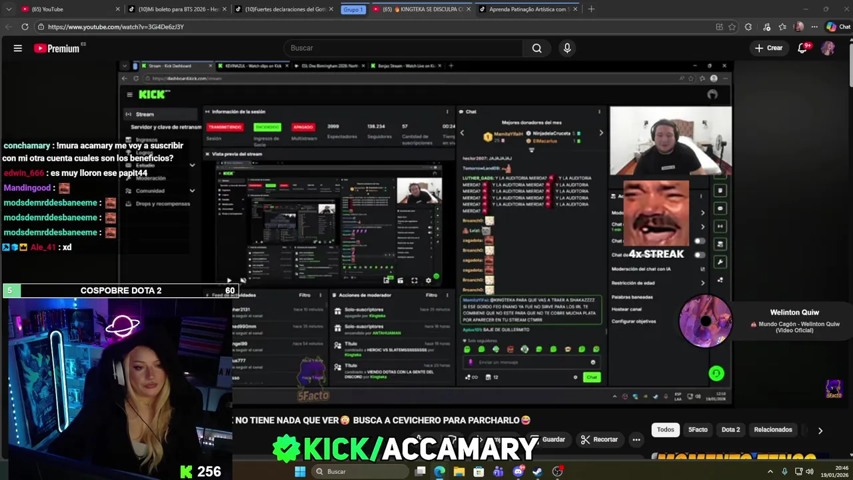Click green support headset button in Kick
853x480 pixels.
point(716,373)
